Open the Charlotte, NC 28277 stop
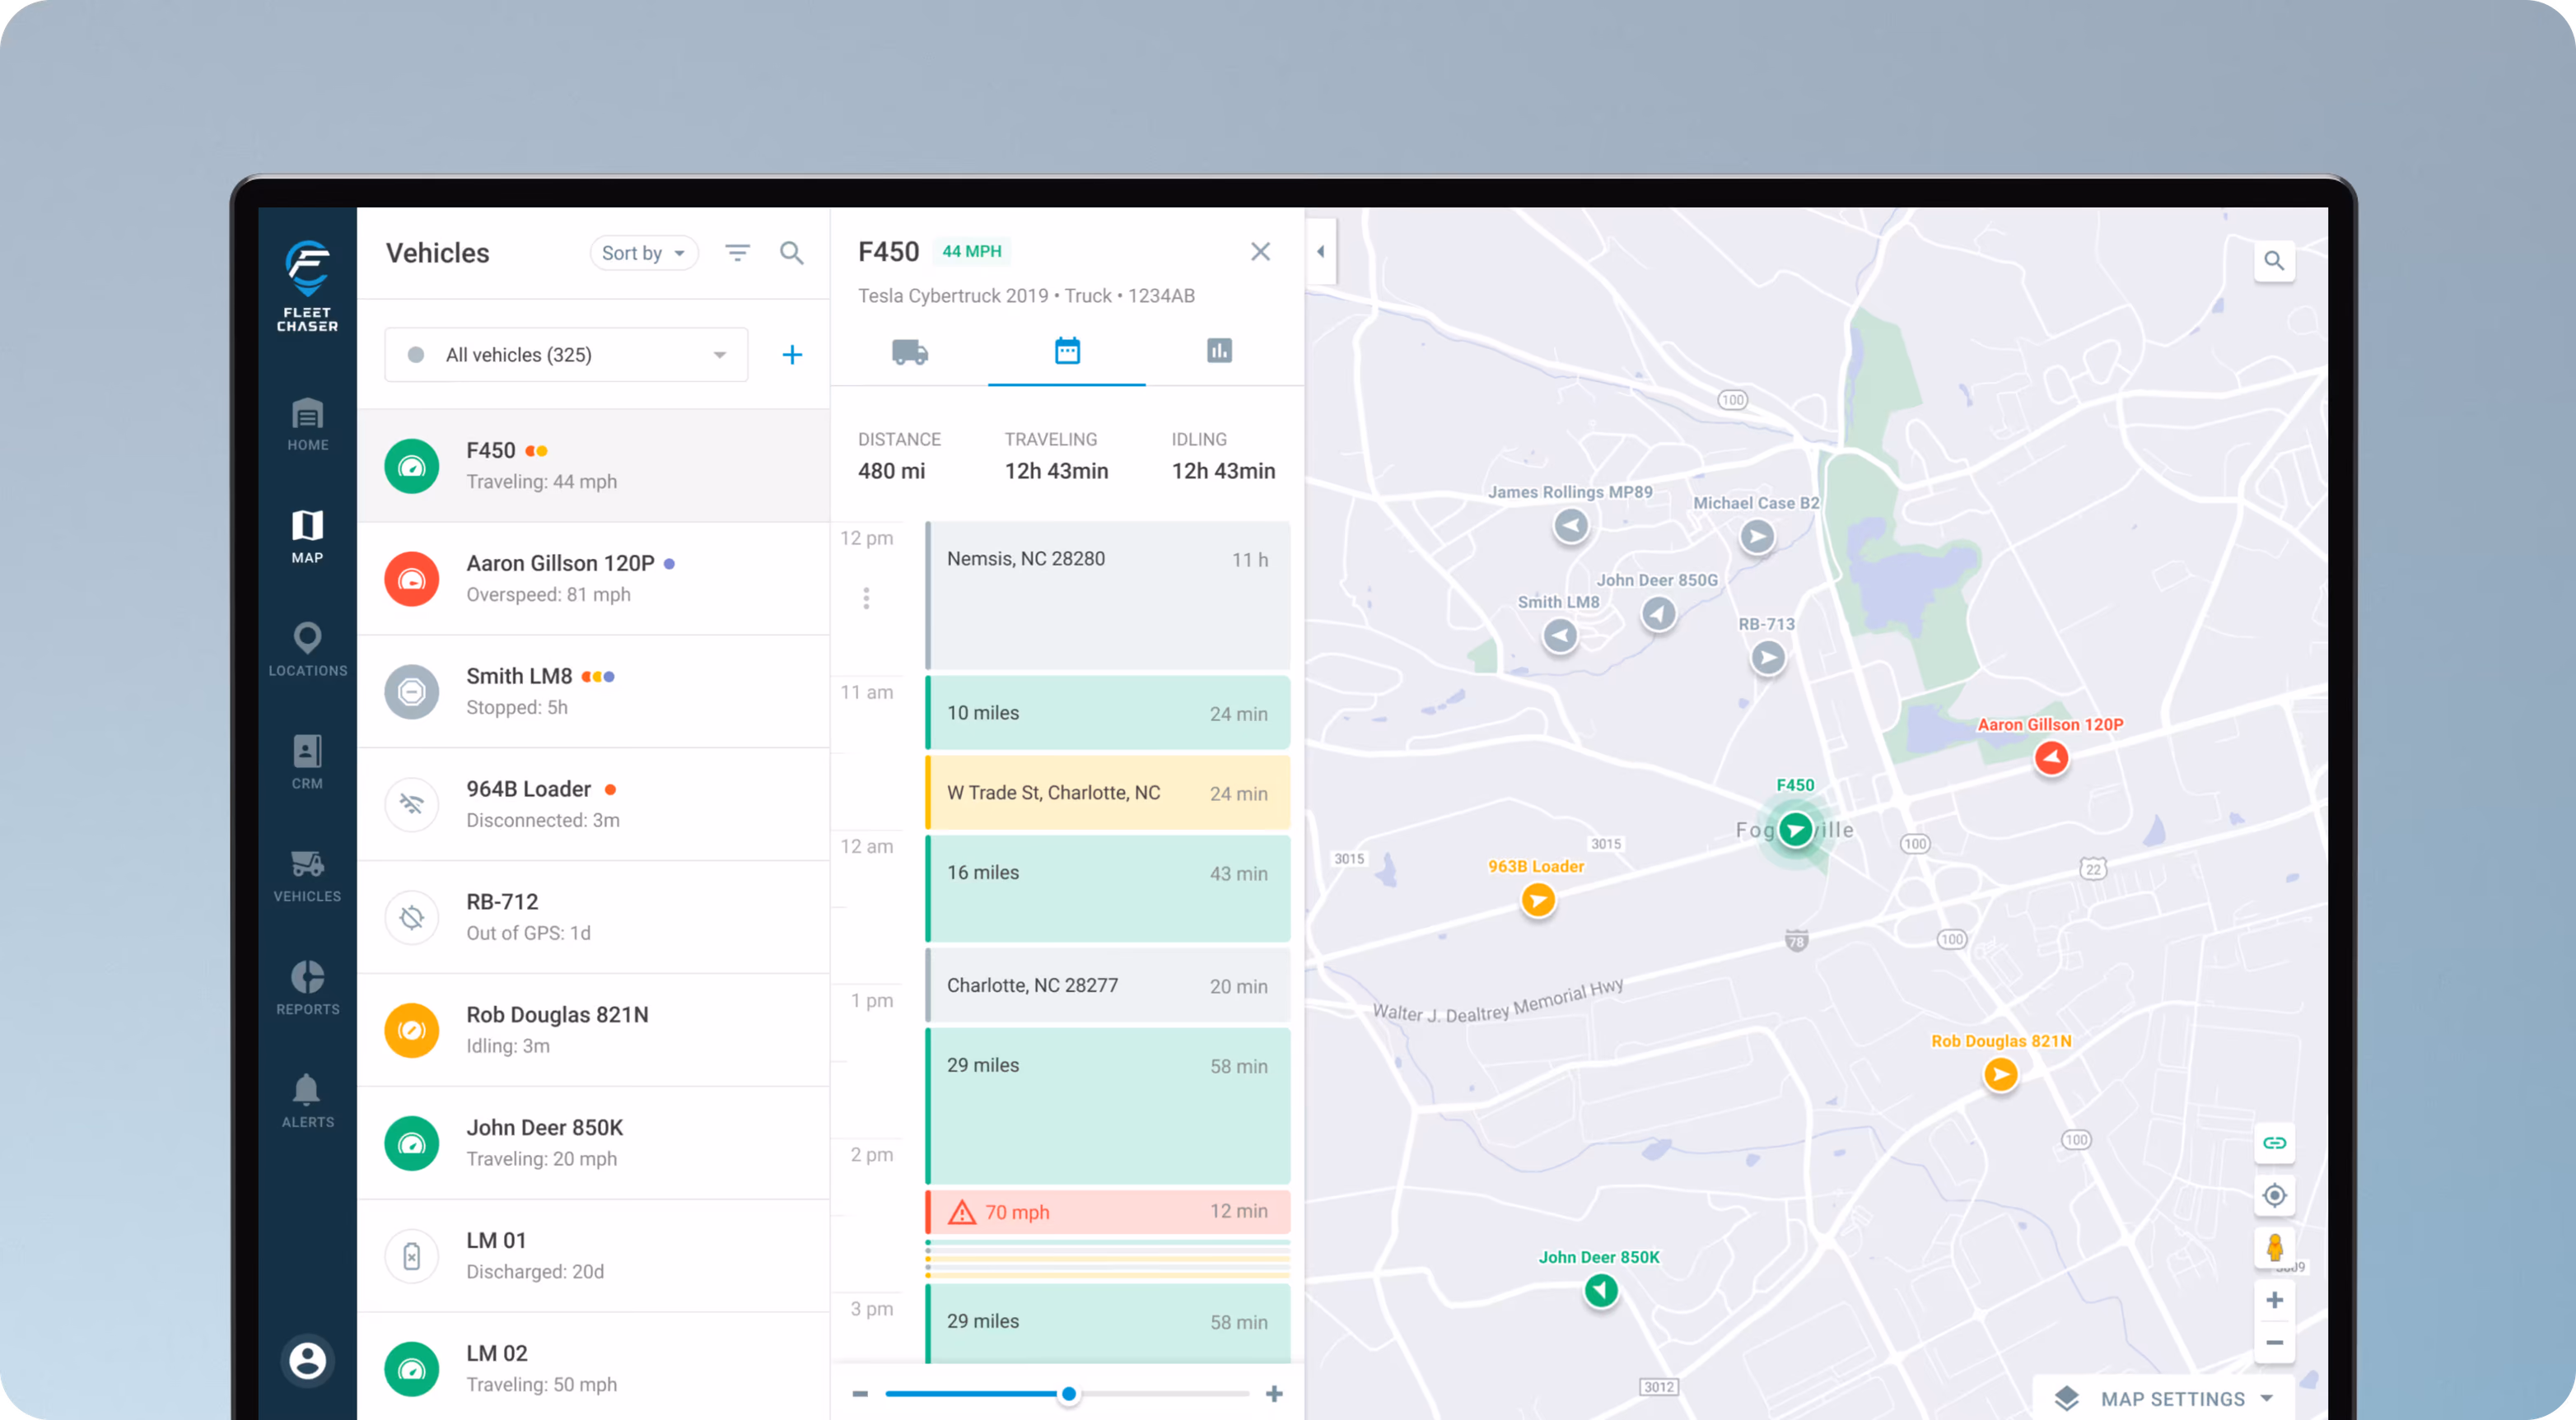 [x=1108, y=985]
